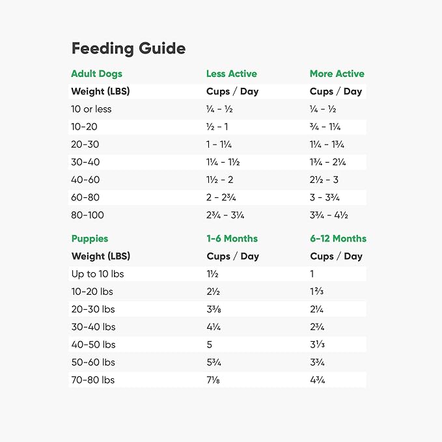Select the 2 – 2¾ less active value

click(x=220, y=197)
